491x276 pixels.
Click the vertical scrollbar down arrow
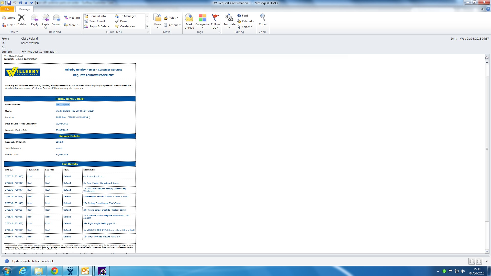(x=487, y=251)
